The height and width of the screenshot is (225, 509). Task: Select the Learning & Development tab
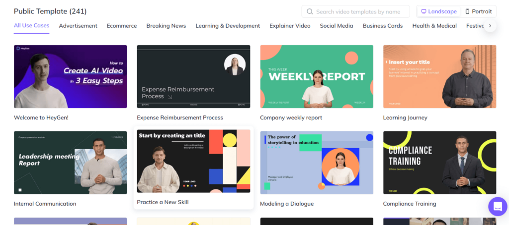(228, 26)
